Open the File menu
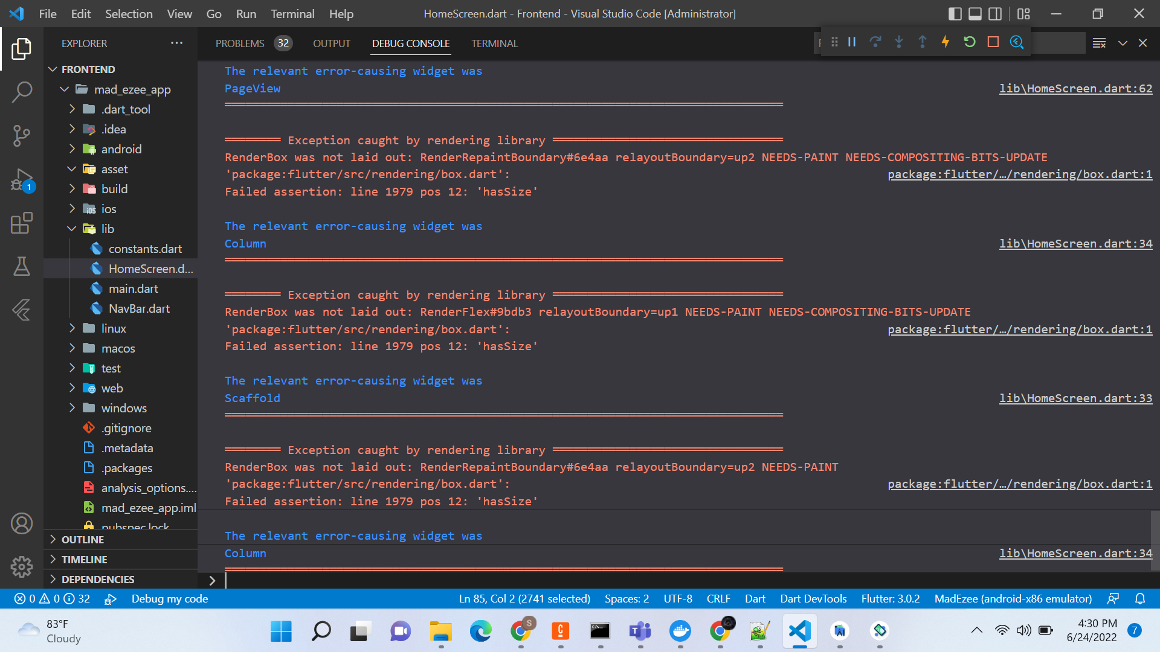This screenshot has height=652, width=1160. coord(47,13)
